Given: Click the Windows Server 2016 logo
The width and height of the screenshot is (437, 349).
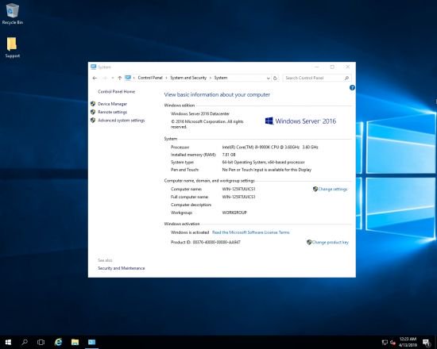Looking at the screenshot, I should click(x=300, y=121).
